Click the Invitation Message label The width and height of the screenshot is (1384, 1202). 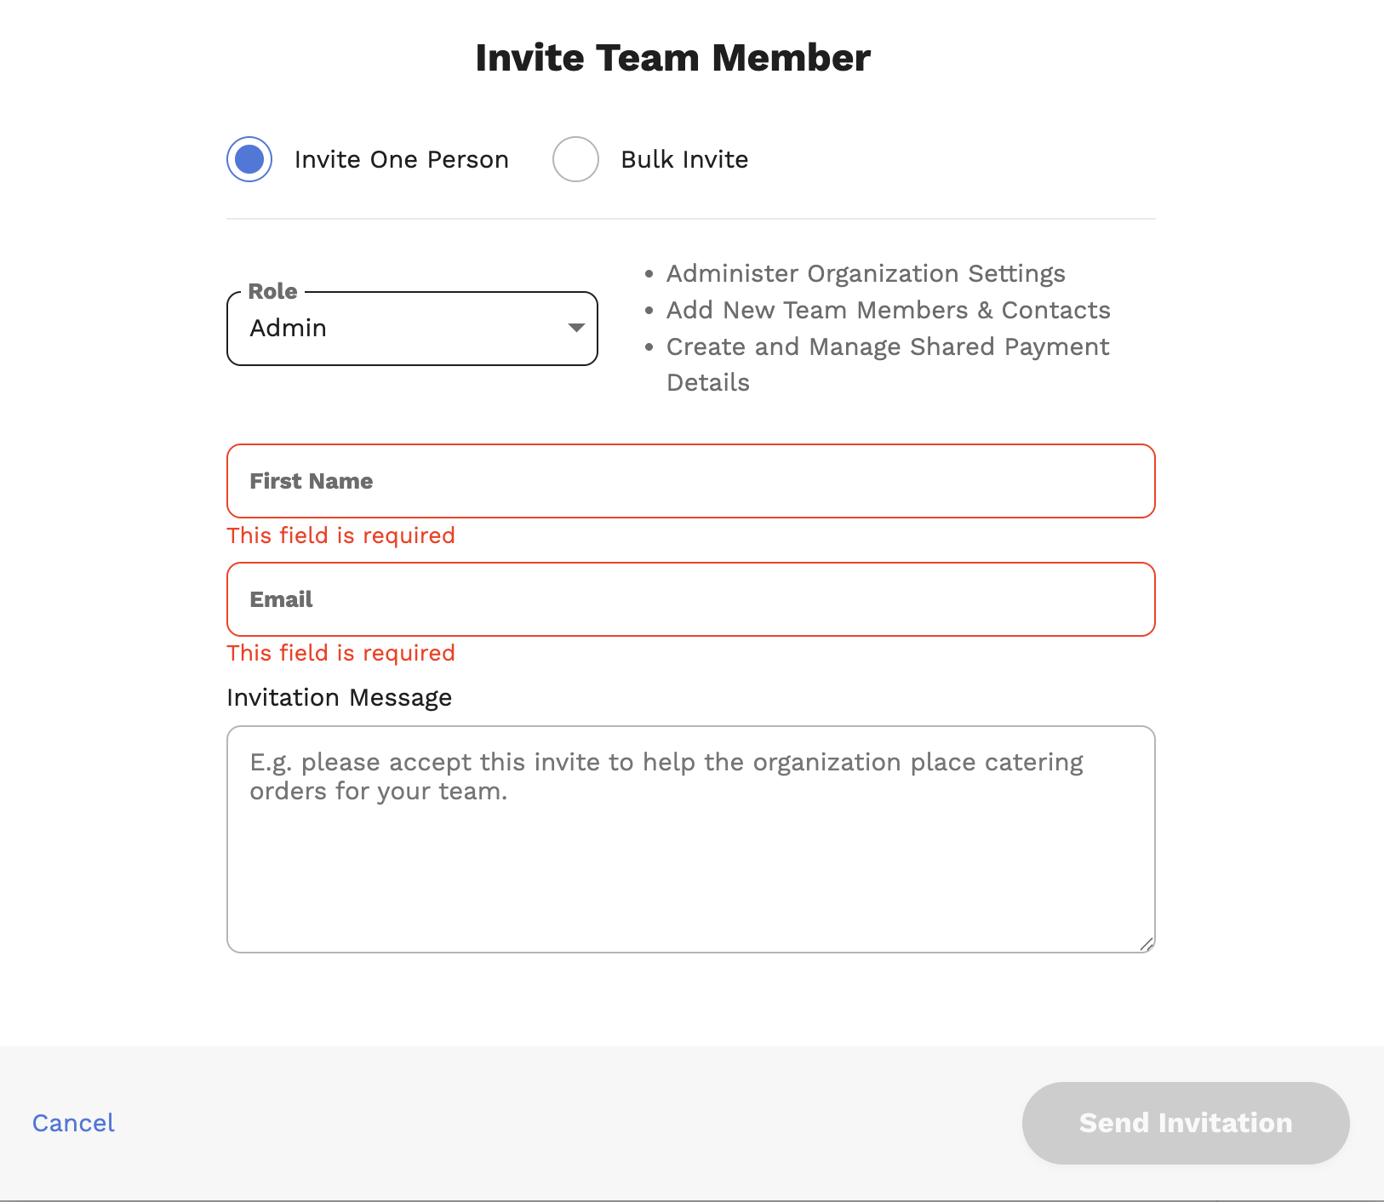tap(338, 697)
